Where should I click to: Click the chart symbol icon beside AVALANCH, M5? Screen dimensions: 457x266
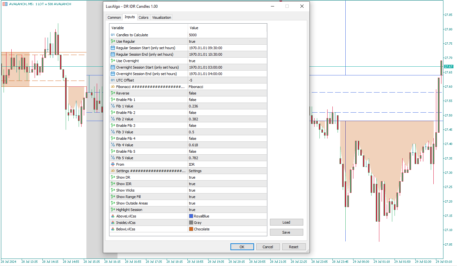[5, 4]
